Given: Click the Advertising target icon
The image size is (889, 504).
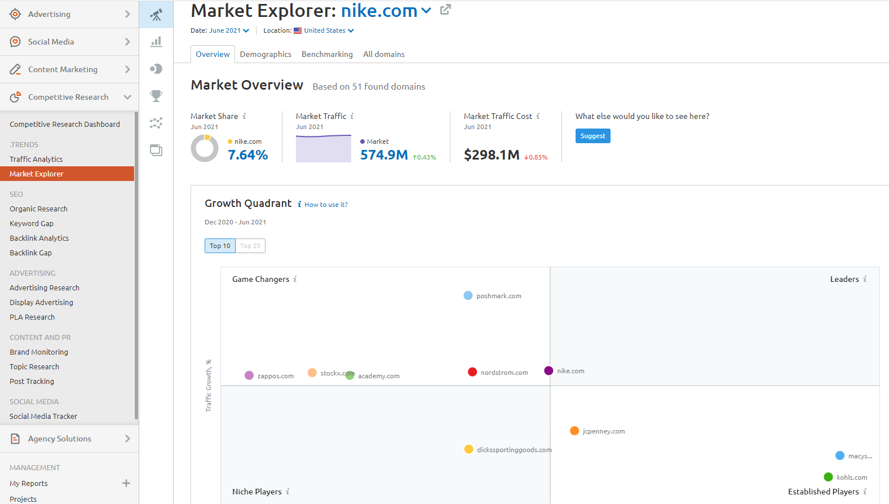Looking at the screenshot, I should [x=15, y=14].
